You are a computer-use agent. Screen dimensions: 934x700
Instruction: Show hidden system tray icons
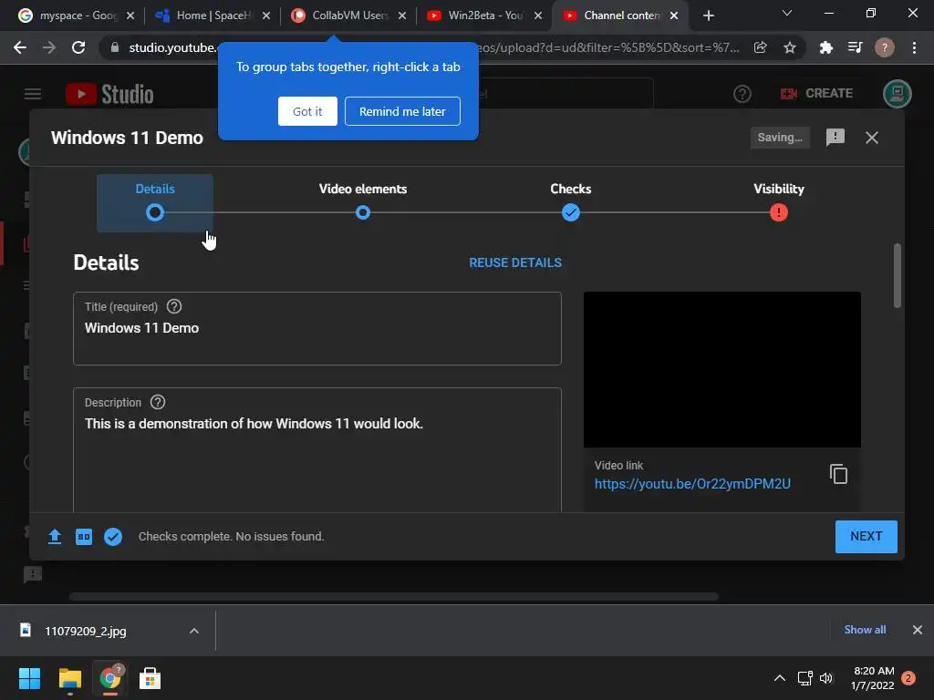click(779, 678)
